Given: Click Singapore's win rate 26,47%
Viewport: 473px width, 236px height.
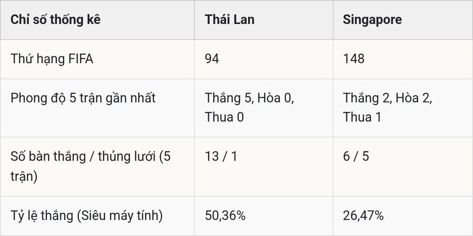Looking at the screenshot, I should (363, 216).
